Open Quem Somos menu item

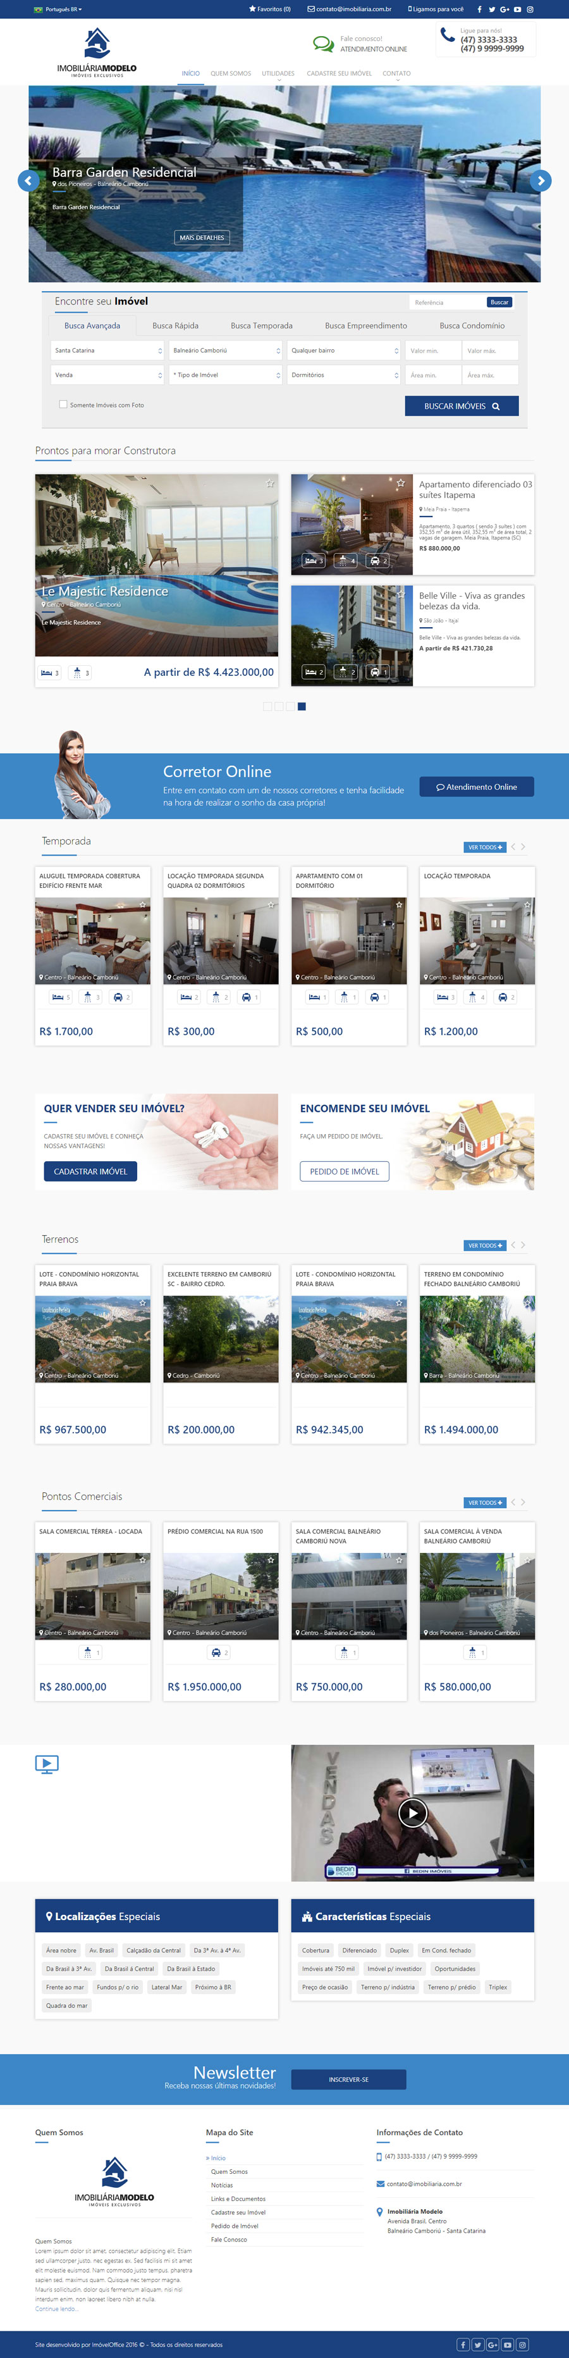[x=231, y=73]
